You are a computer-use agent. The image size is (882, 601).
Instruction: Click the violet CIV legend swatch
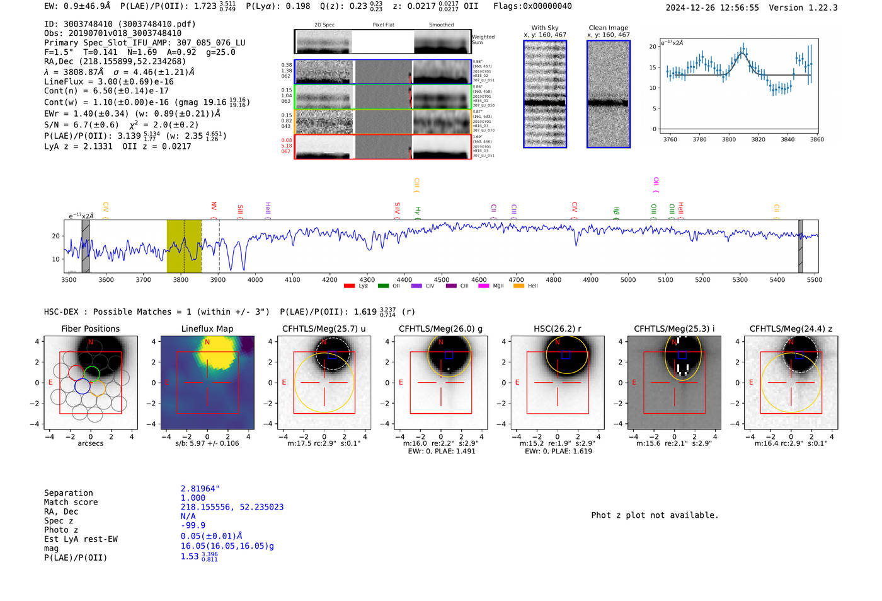point(416,286)
